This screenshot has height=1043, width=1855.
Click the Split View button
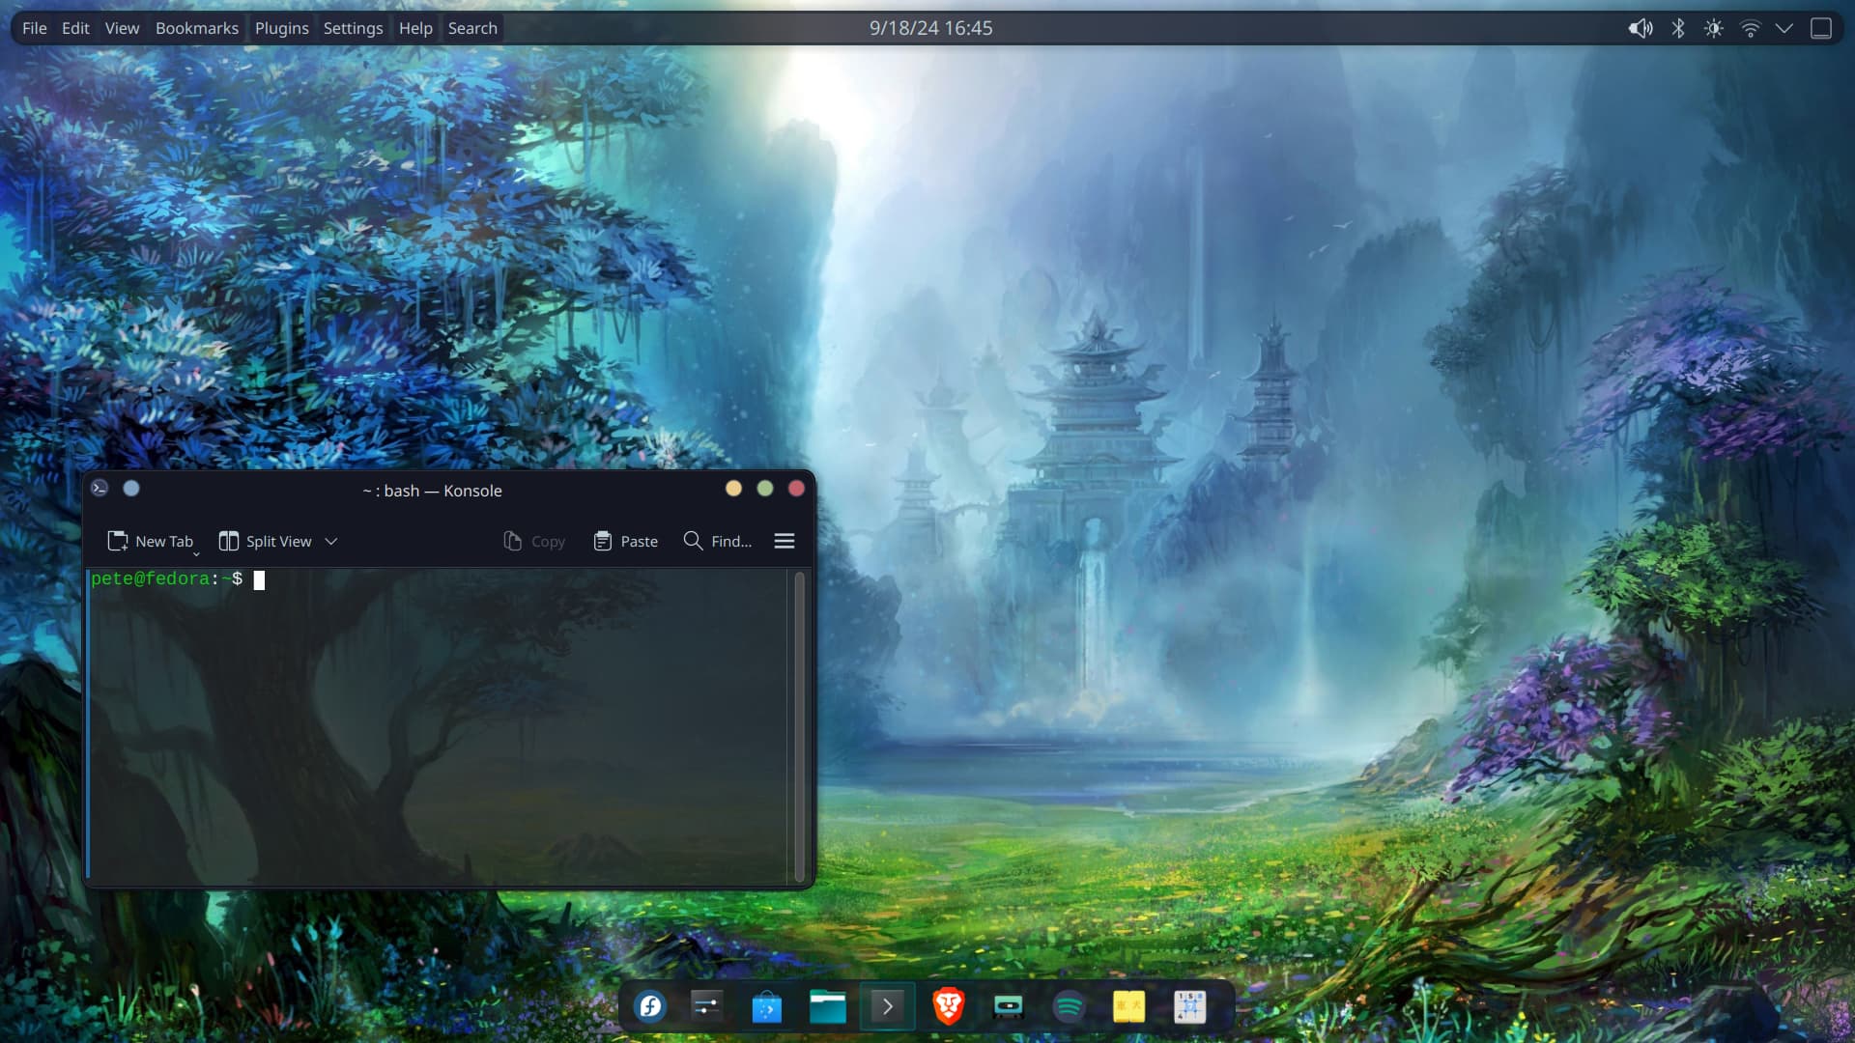(266, 541)
